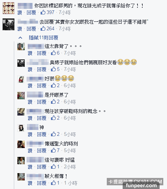
Task: Open the avatar beside the 神 reply
Action: [21, 128]
